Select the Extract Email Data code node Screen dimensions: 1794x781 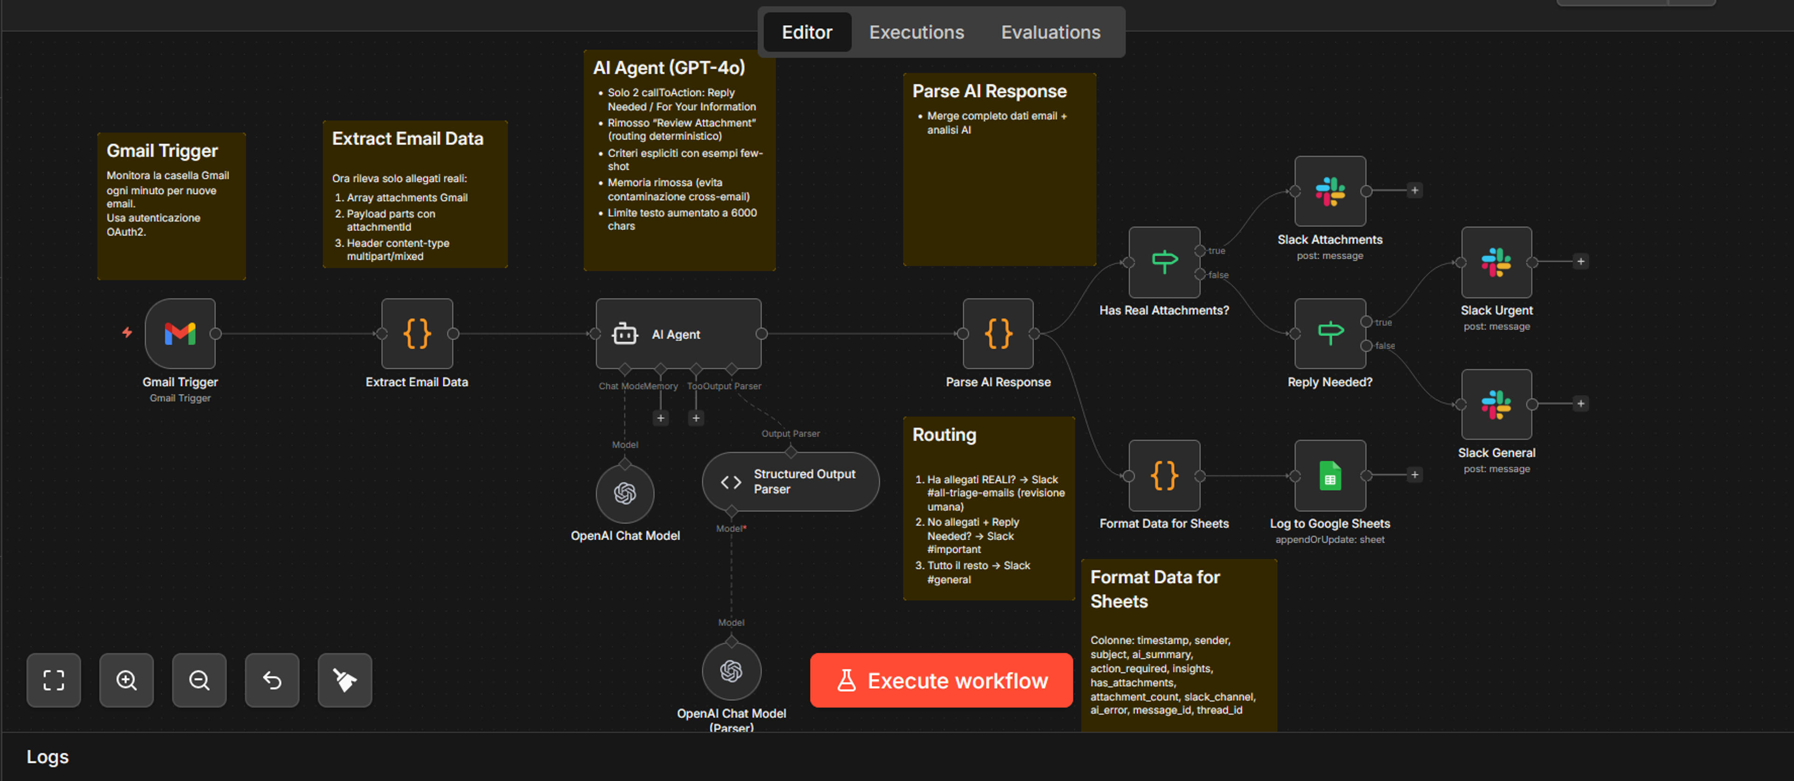click(417, 333)
